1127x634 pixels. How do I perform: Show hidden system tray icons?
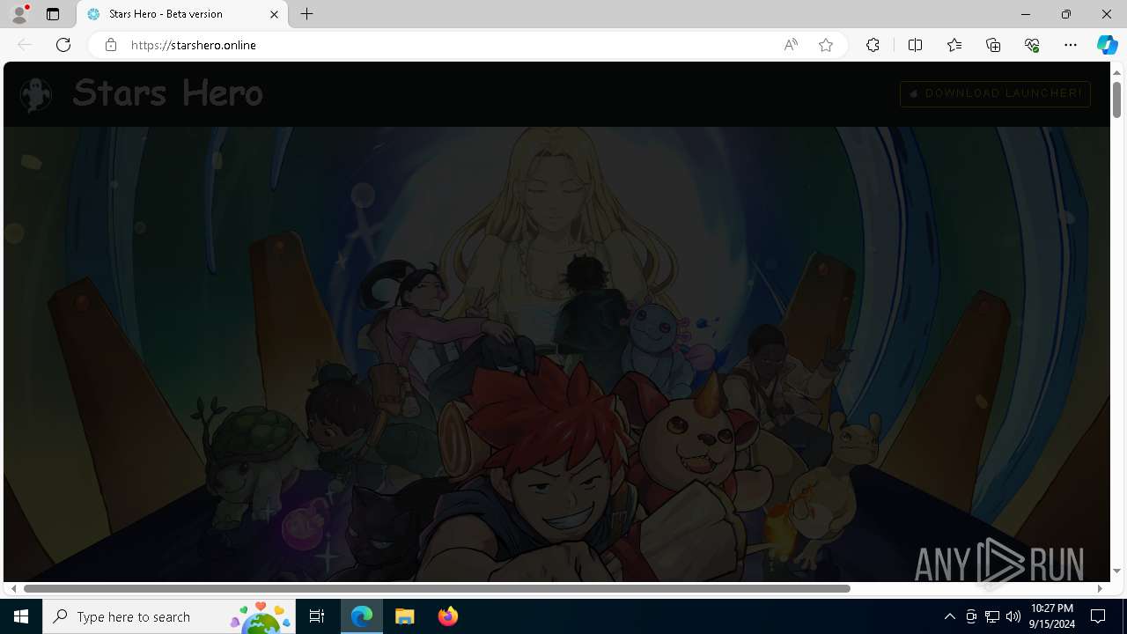pos(949,616)
